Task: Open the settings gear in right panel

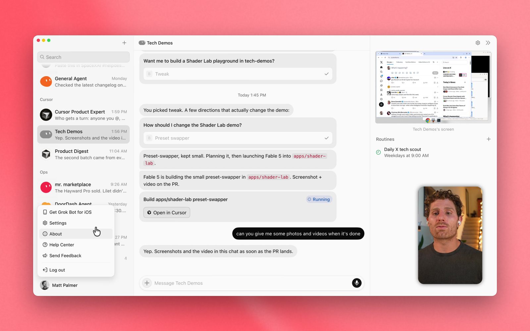Action: coord(478,43)
